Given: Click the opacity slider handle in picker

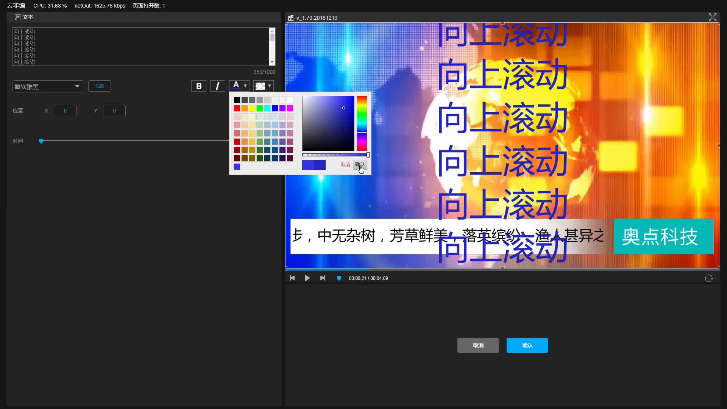Looking at the screenshot, I should (x=368, y=155).
